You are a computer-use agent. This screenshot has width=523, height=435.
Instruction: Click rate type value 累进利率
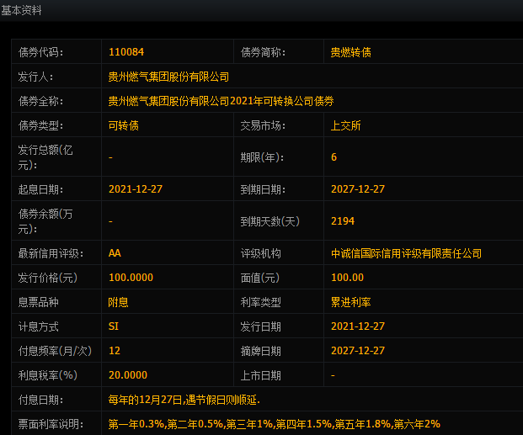(x=350, y=302)
